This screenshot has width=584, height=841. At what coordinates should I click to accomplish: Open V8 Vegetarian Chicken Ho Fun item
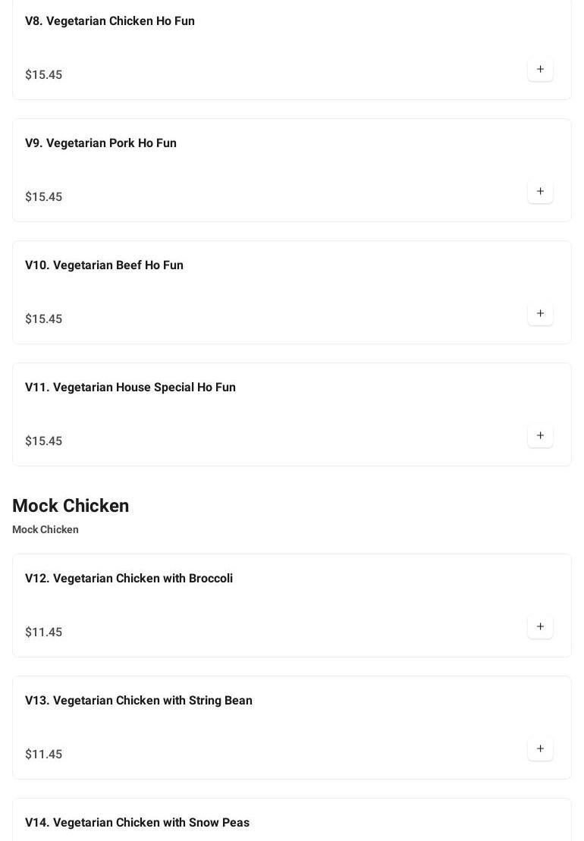[x=110, y=21]
